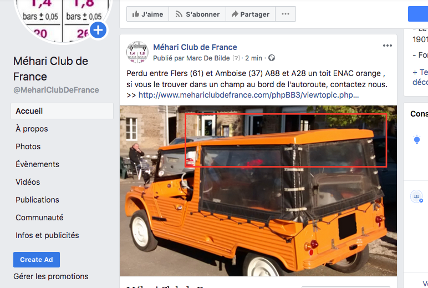The image size is (428, 288).
Task: Click the S'abonner feed button
Action: pyautogui.click(x=197, y=14)
